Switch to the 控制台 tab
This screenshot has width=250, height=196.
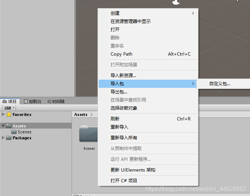click(33, 102)
